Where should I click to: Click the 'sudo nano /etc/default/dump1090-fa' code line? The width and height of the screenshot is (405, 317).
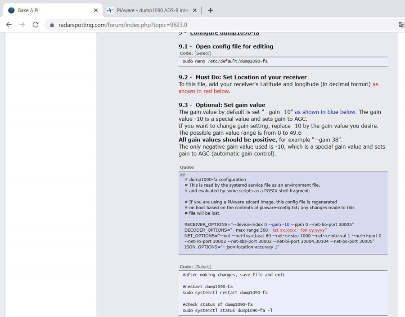click(225, 62)
